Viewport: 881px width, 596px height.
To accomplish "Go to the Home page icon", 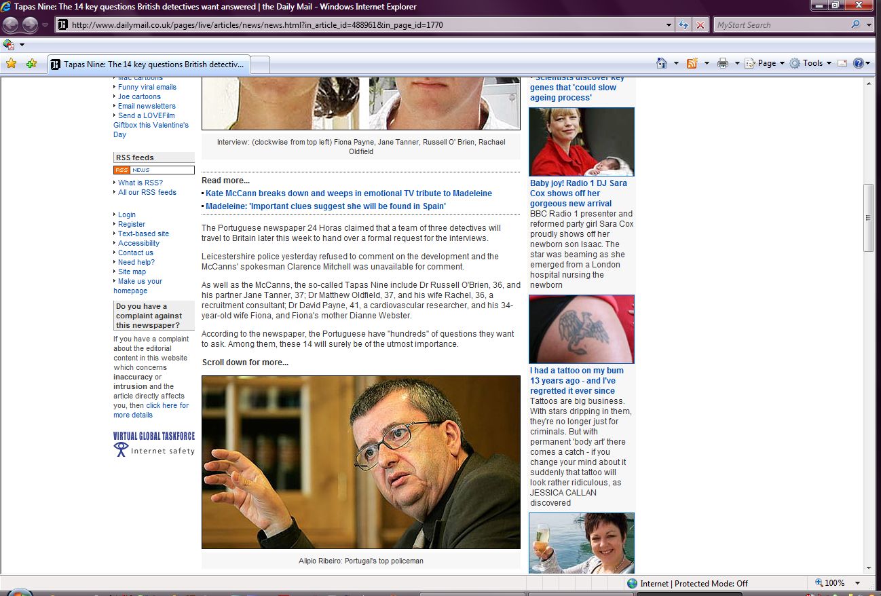I will [x=662, y=63].
